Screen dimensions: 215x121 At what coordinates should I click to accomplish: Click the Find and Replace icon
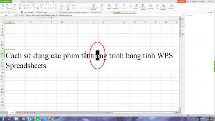coord(163,5)
